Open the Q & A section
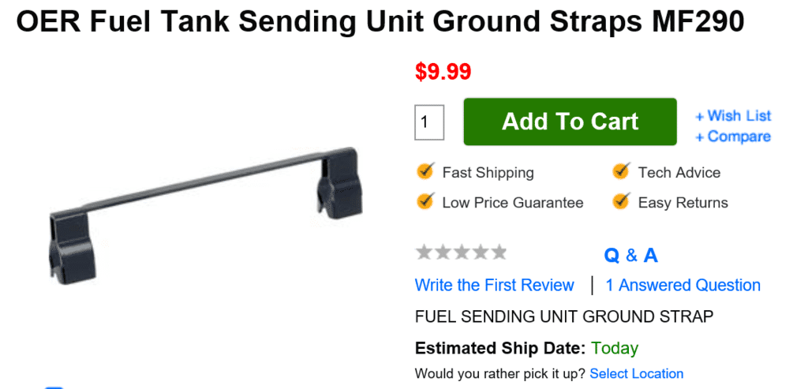The width and height of the screenshot is (808, 389). click(630, 255)
